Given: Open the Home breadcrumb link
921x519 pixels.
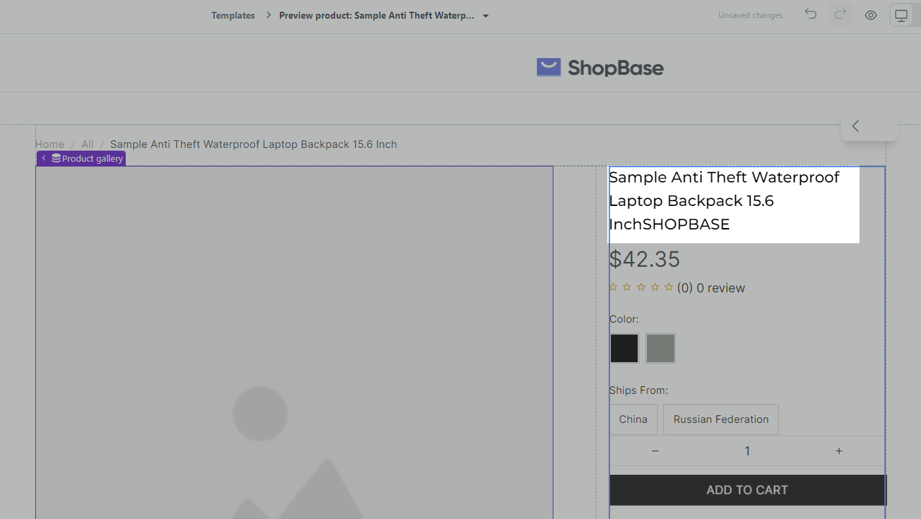Looking at the screenshot, I should pyautogui.click(x=50, y=144).
